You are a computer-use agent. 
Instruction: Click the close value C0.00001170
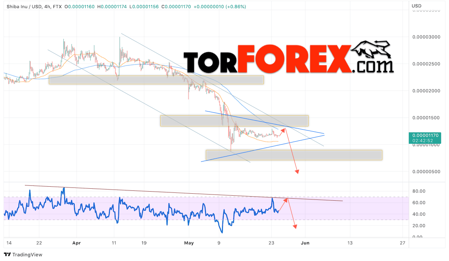pyautogui.click(x=176, y=7)
